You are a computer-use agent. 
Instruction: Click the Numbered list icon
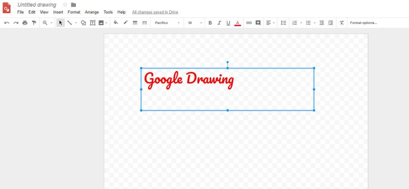[x=295, y=23]
